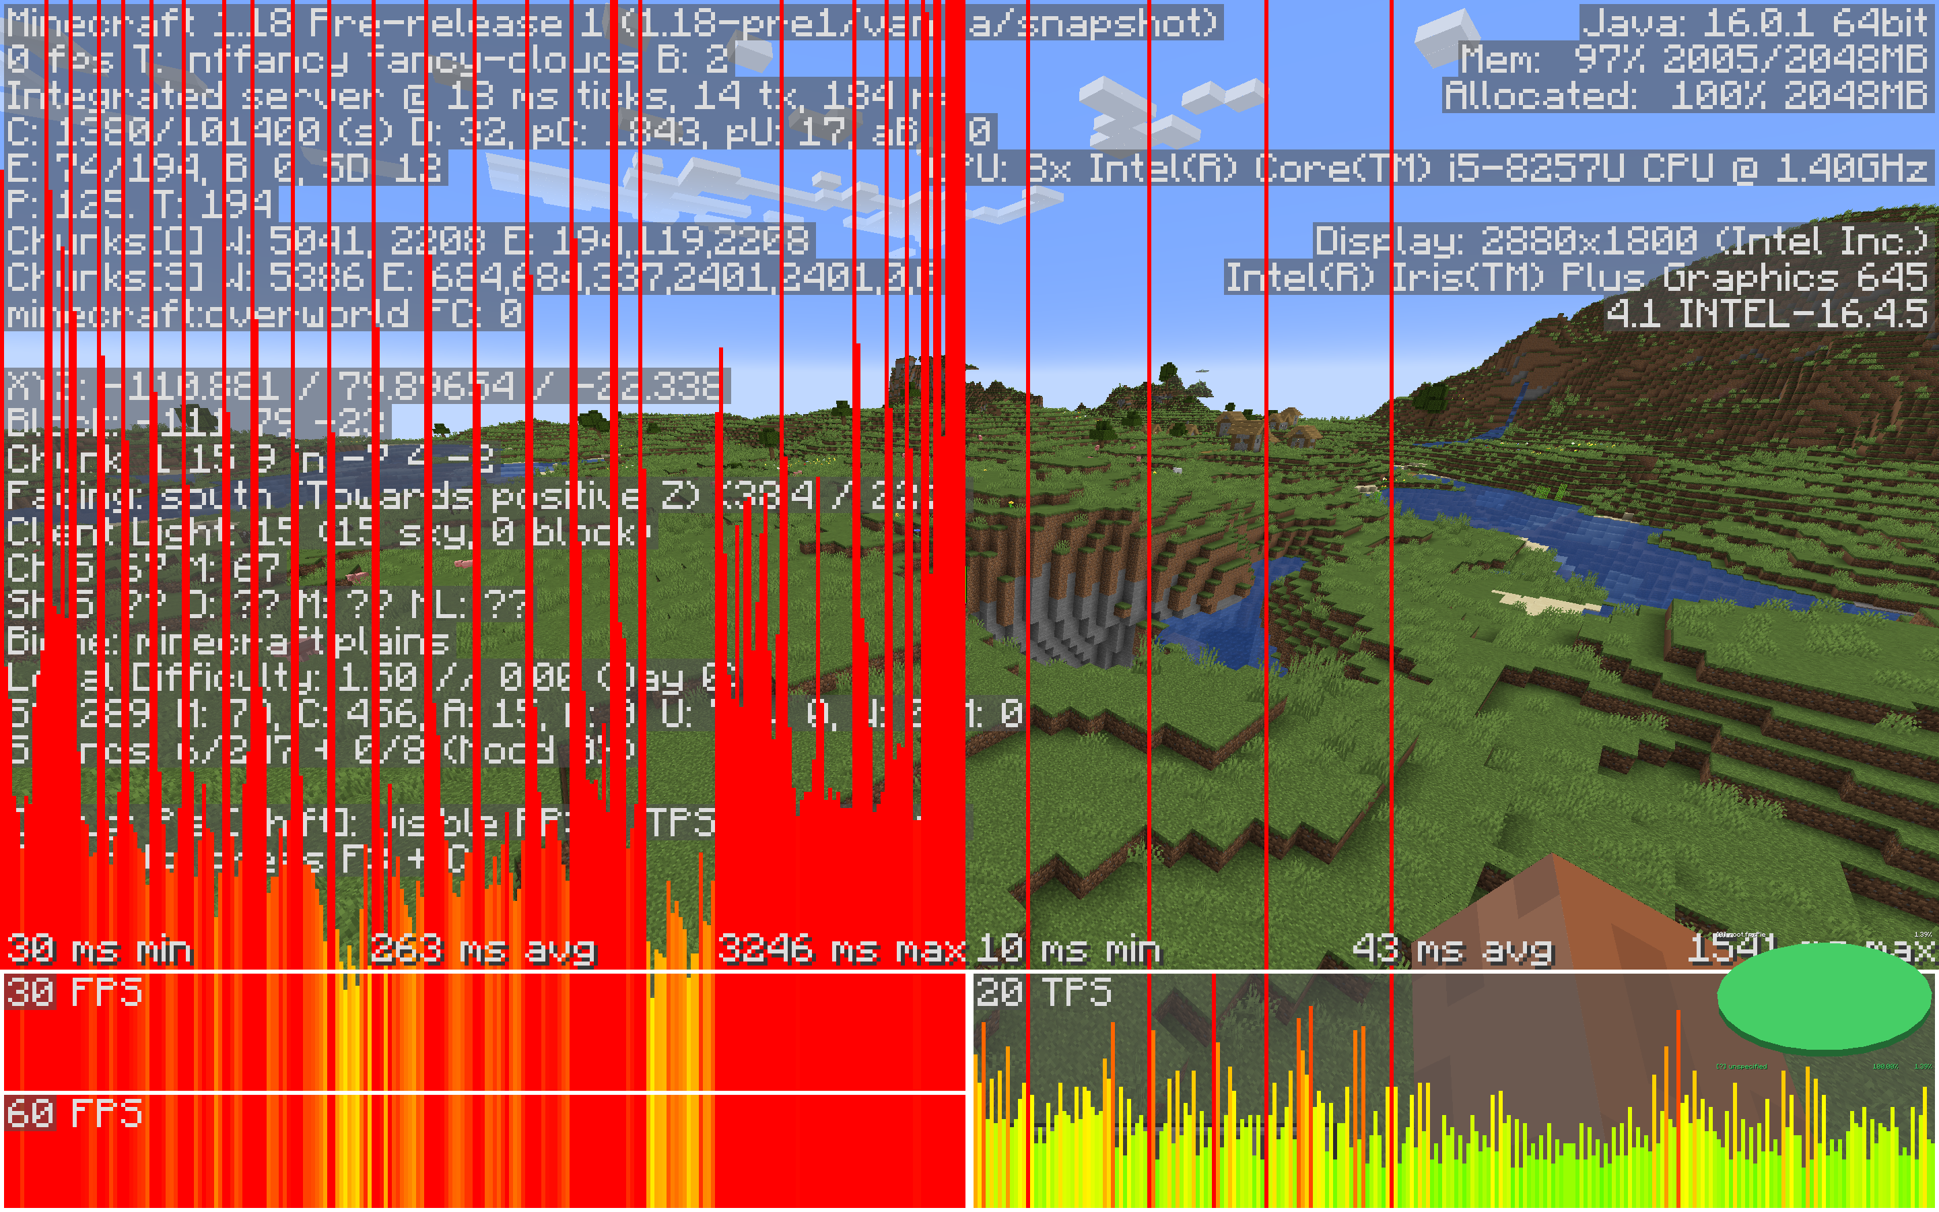The width and height of the screenshot is (1939, 1212).
Task: Click the Intel Iris Plus Graphics 645 line
Action: pyautogui.click(x=1575, y=277)
